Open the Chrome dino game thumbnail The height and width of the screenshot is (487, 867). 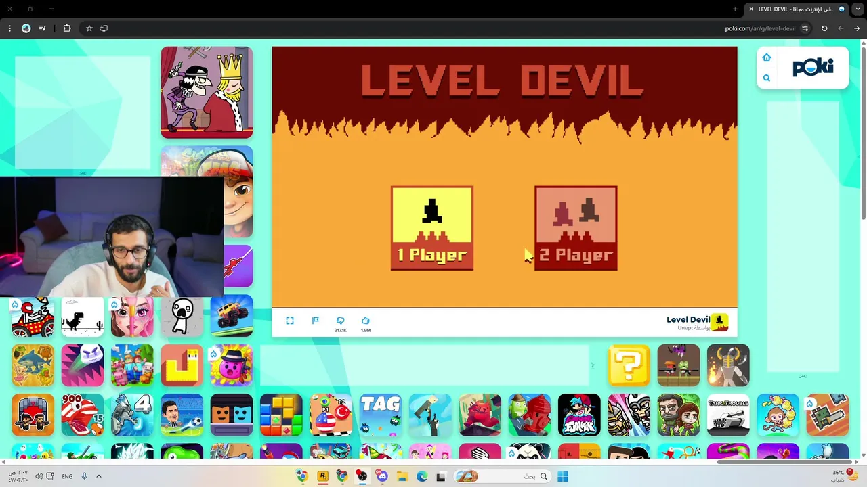83,316
